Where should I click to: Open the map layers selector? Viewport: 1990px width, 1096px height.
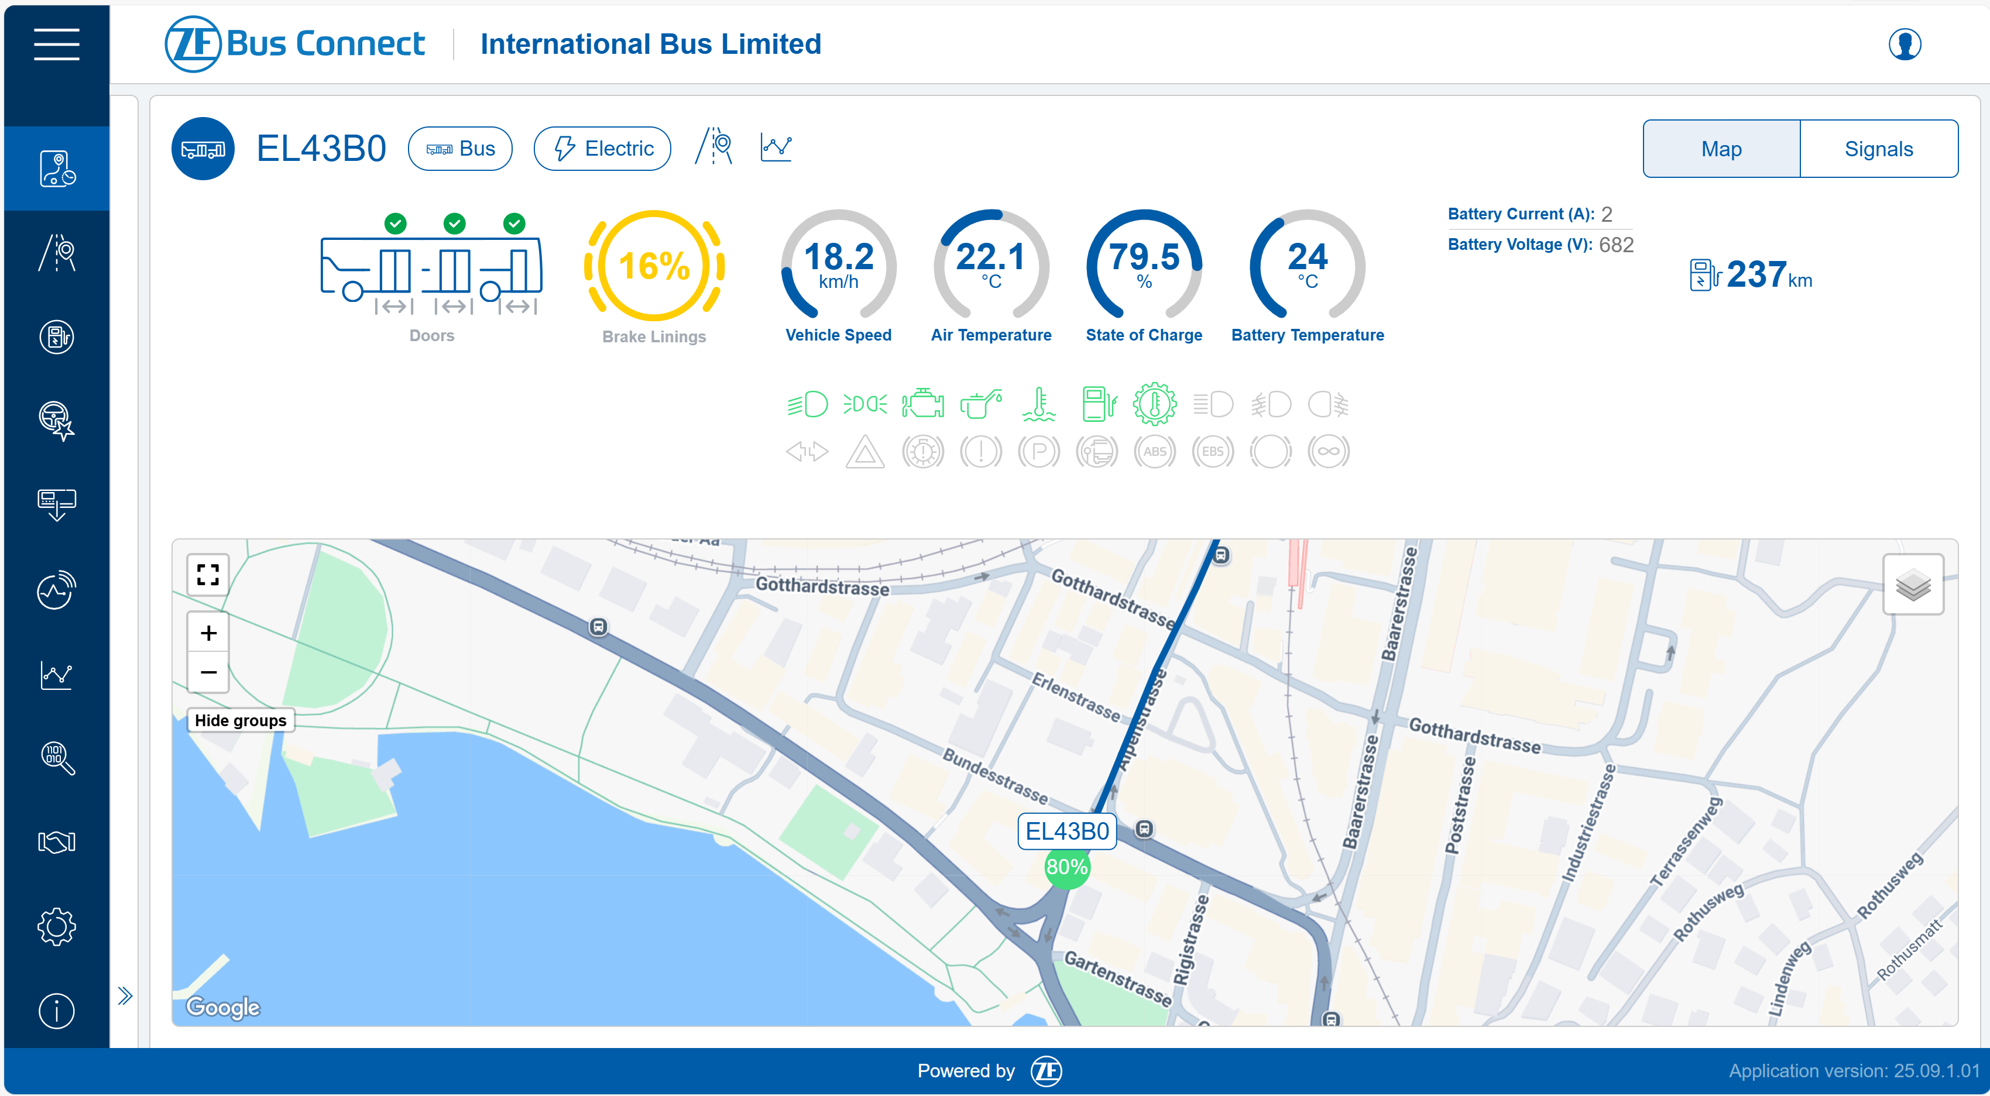tap(1912, 585)
